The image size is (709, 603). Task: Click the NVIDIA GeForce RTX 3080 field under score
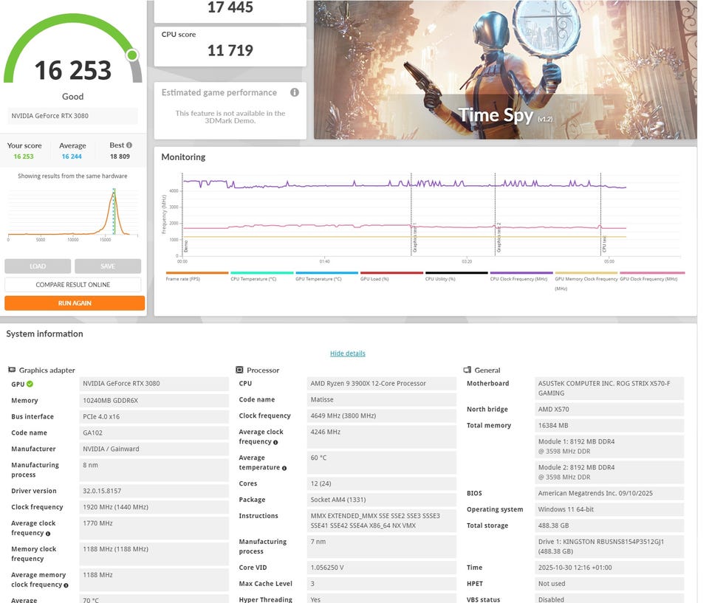pyautogui.click(x=73, y=116)
